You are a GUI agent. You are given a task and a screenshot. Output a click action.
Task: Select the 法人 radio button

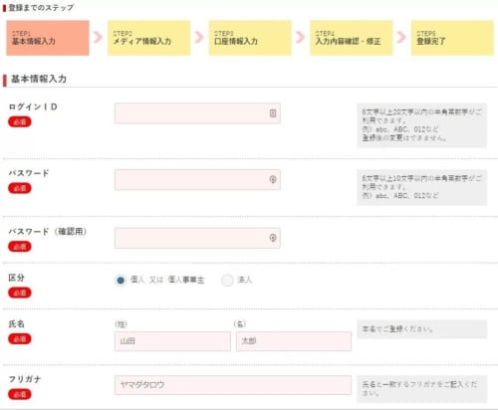pos(227,281)
